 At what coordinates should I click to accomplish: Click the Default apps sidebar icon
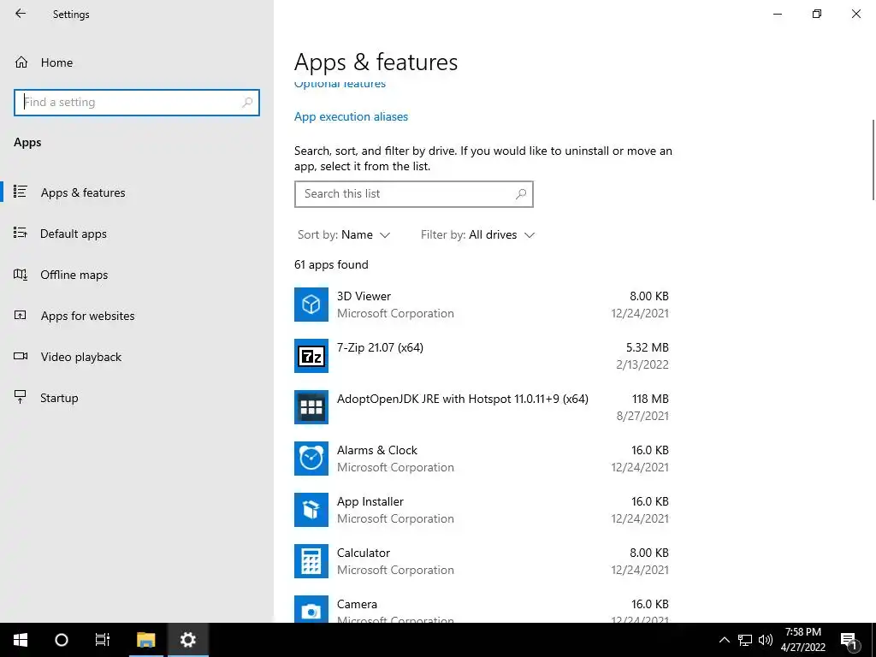pos(21,233)
